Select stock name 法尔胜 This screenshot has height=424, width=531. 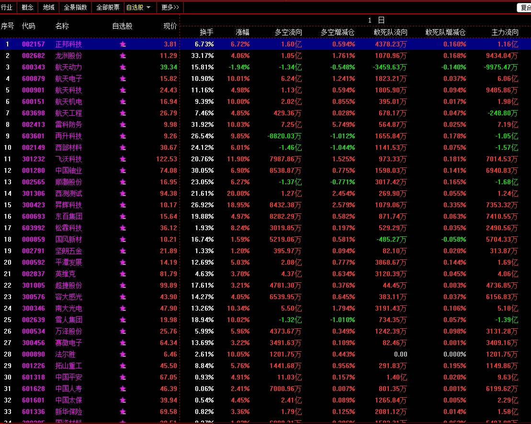[x=66, y=355]
